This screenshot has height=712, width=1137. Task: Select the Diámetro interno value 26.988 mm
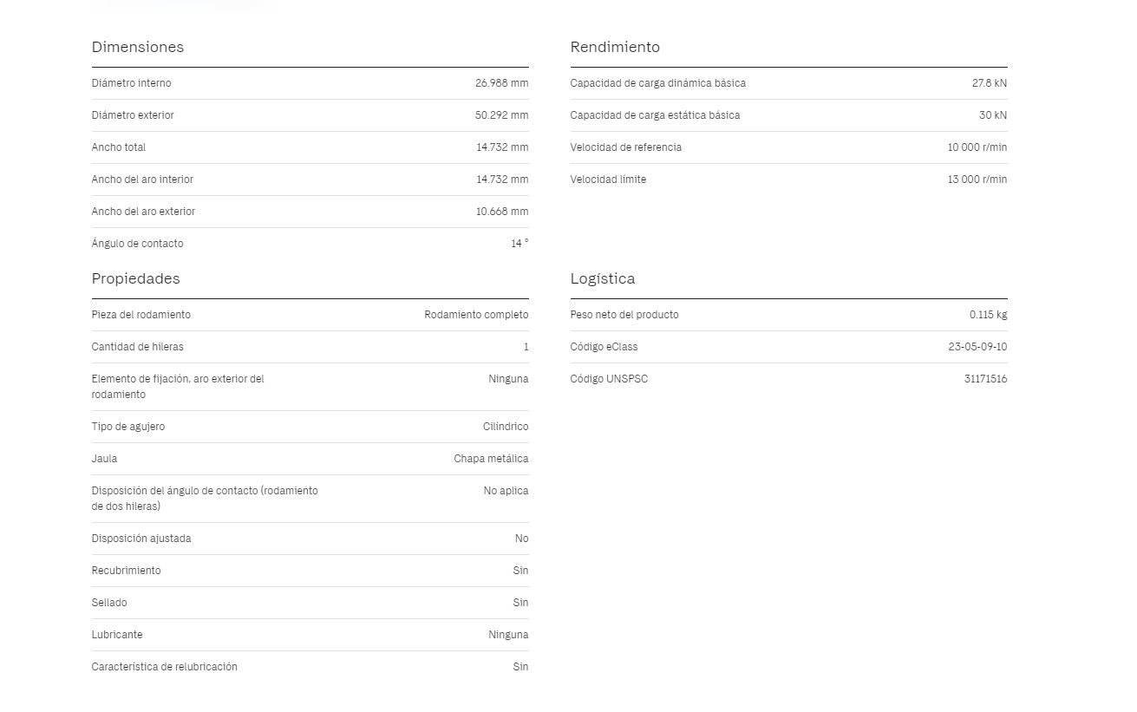pos(501,83)
